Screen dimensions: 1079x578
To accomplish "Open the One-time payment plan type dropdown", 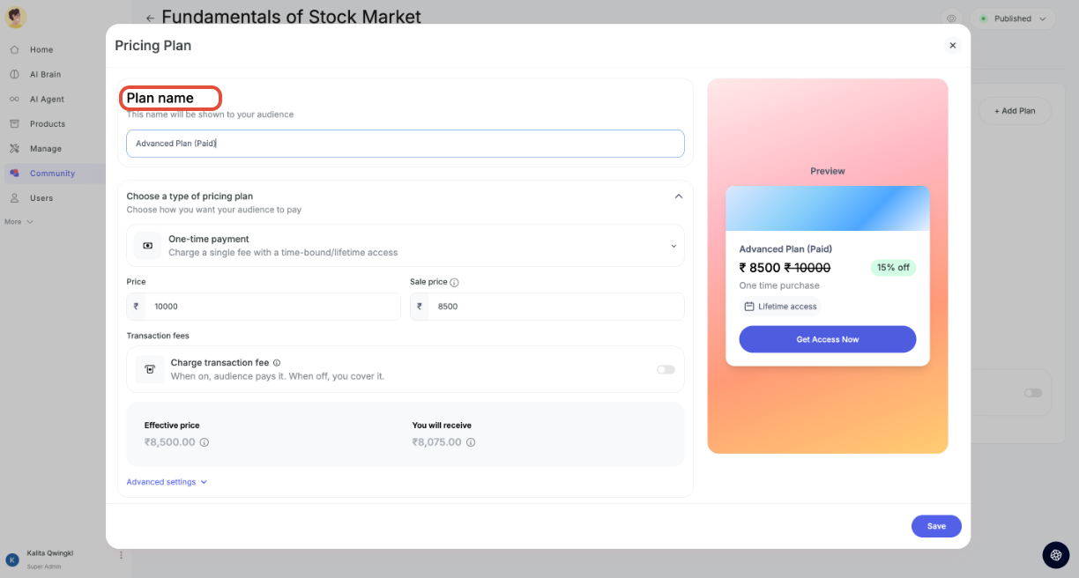I will point(406,246).
